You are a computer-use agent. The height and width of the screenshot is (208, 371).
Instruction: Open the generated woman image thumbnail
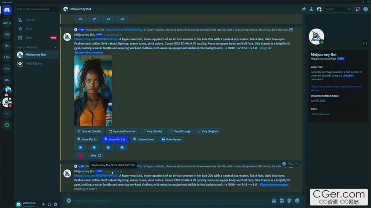93,91
